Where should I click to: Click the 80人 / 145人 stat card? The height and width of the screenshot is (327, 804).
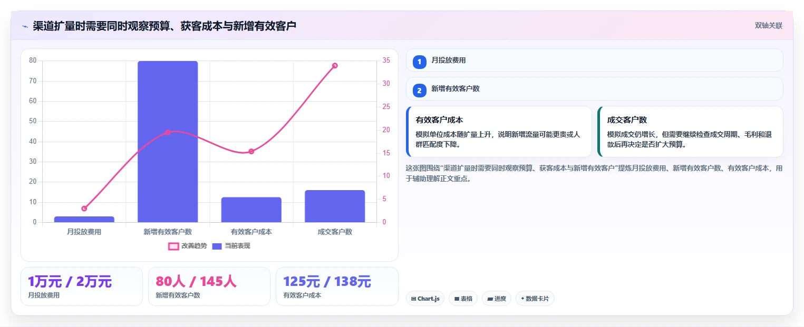tap(209, 286)
